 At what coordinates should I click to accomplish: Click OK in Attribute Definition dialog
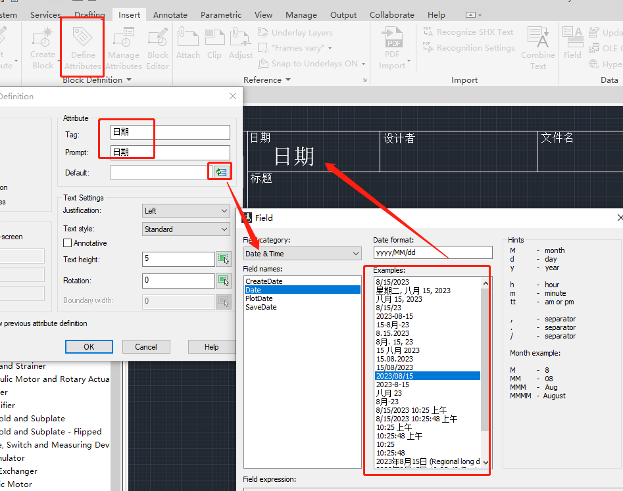pos(89,346)
